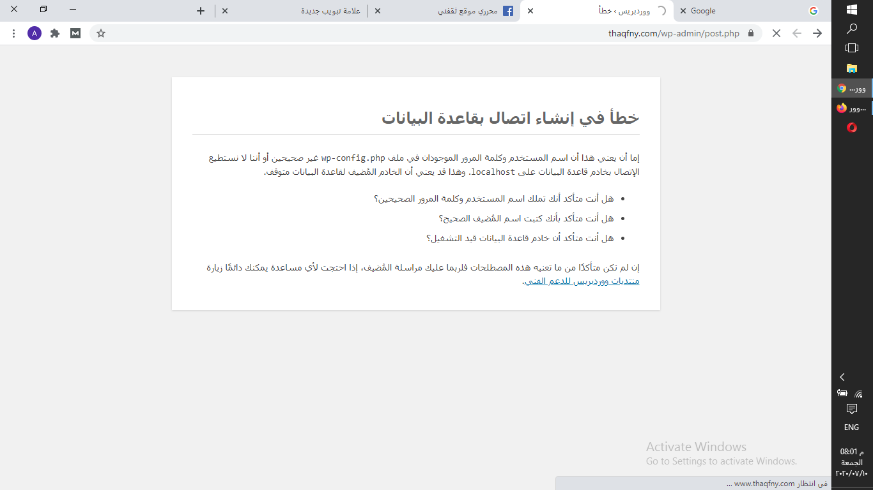Close the Google tab
Screen dimensions: 873x490
click(x=683, y=11)
